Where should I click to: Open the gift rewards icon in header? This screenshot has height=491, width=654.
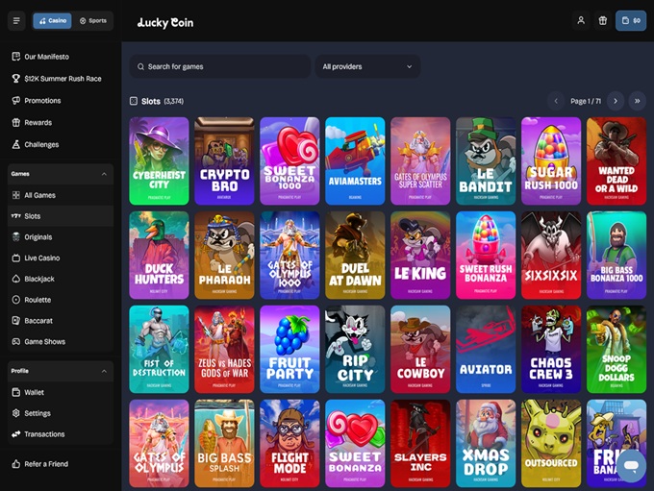603,20
